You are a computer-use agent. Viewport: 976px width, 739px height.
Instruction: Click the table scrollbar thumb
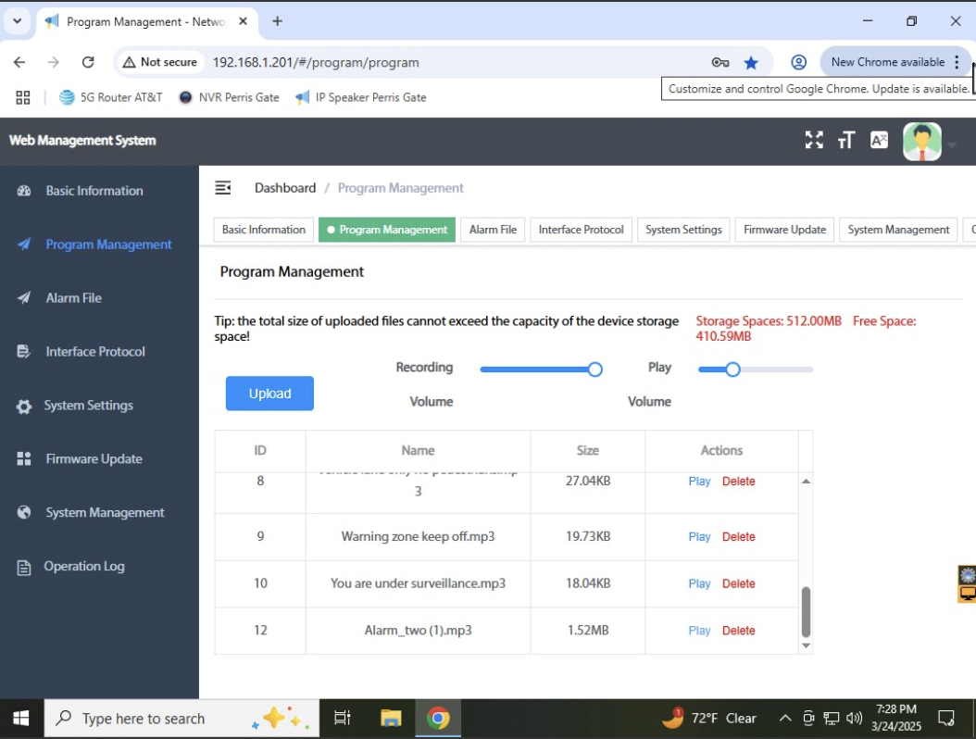806,612
